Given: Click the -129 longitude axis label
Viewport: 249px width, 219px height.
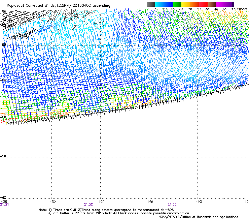Looking at the screenshot, I should tap(100, 202).
